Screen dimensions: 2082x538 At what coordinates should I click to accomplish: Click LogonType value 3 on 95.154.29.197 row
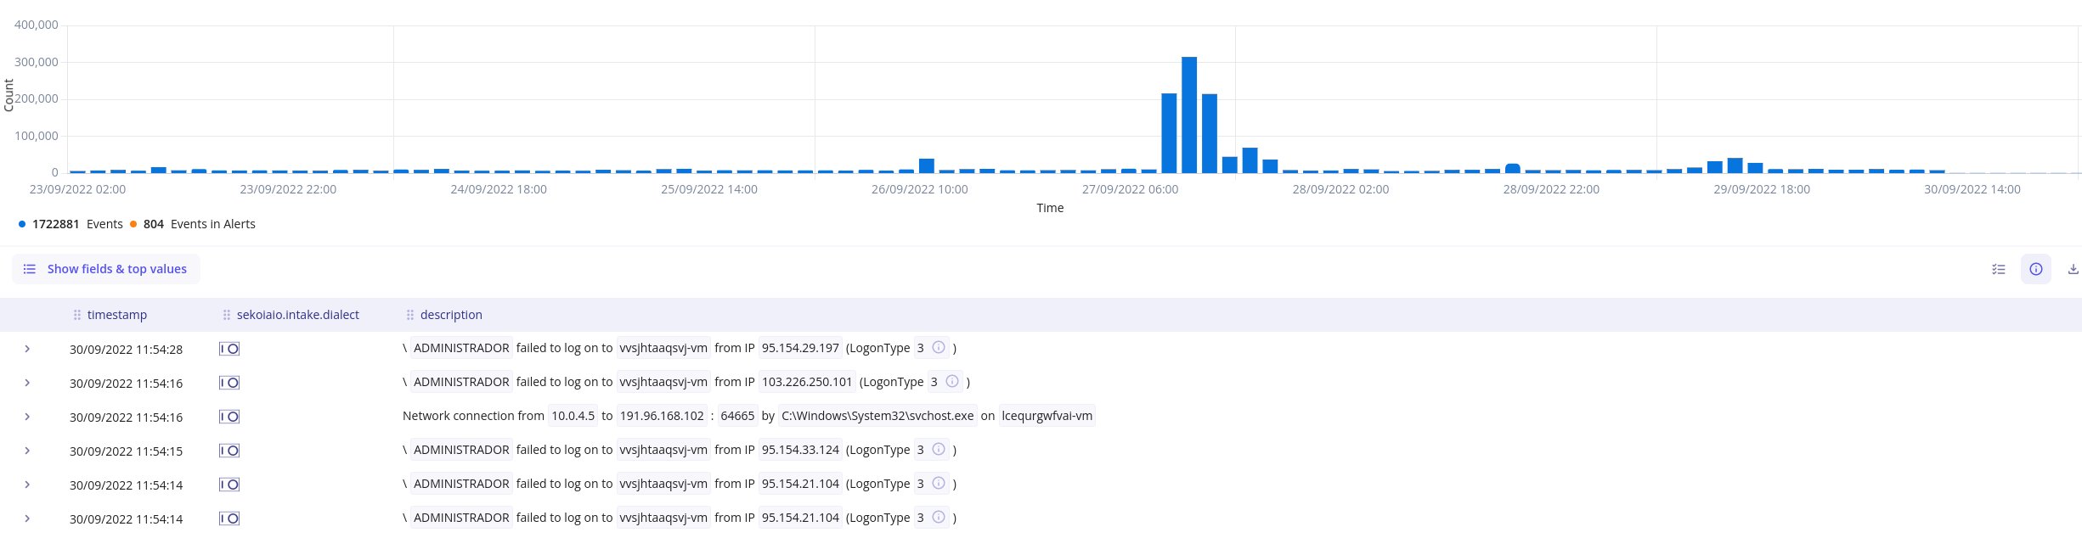(920, 348)
